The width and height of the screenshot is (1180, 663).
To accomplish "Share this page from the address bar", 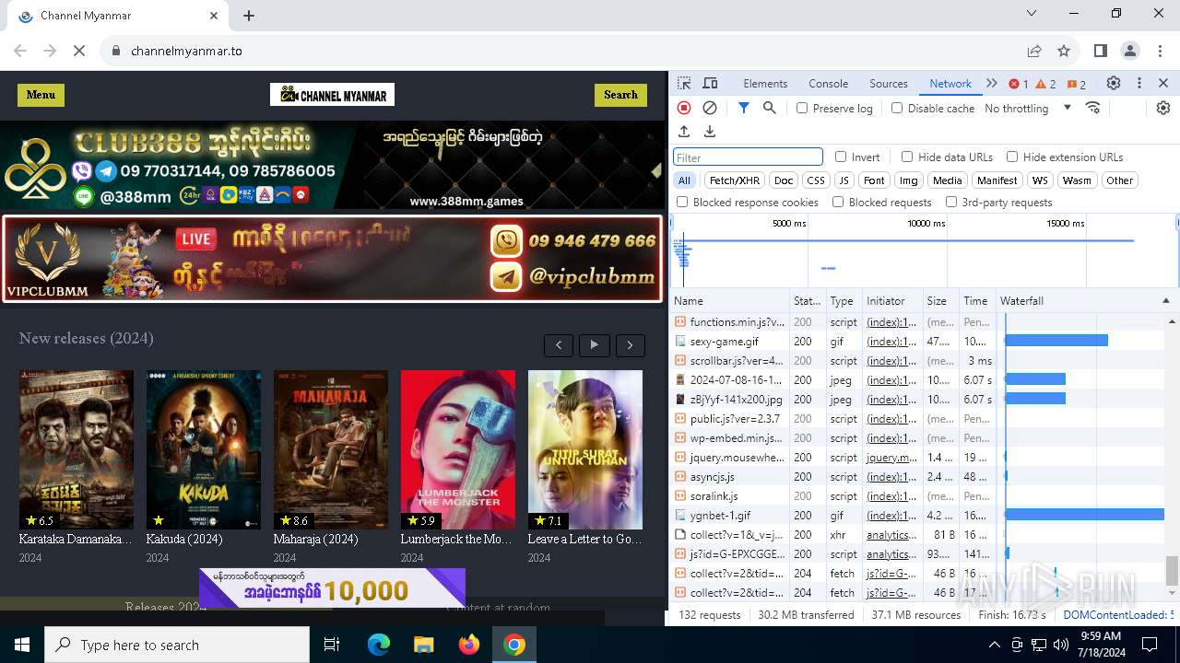I will click(x=1034, y=51).
